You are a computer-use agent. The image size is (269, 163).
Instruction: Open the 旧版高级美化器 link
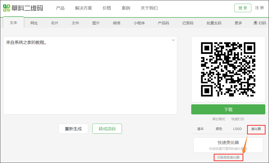[x=228, y=157]
